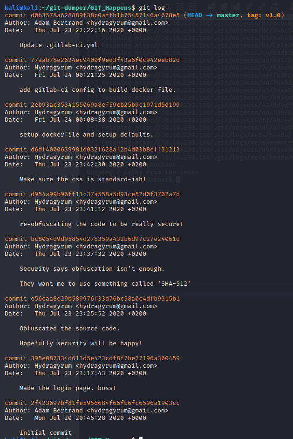Viewport: 293px width, 439px height.
Task: Click 'Make sure the css is standard-ish!' message
Action: click(x=83, y=179)
